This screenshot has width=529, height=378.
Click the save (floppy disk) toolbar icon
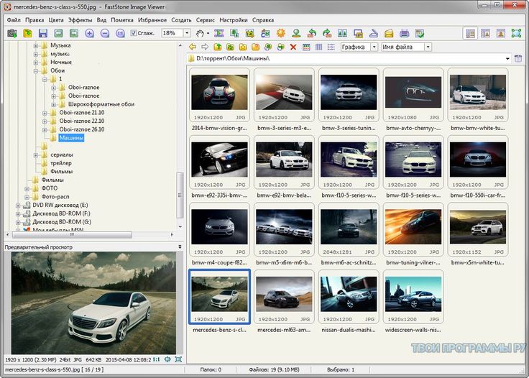click(42, 33)
